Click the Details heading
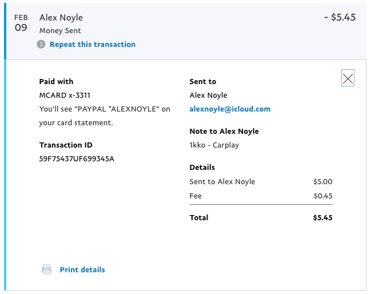The height and width of the screenshot is (294, 371). pyautogui.click(x=202, y=168)
